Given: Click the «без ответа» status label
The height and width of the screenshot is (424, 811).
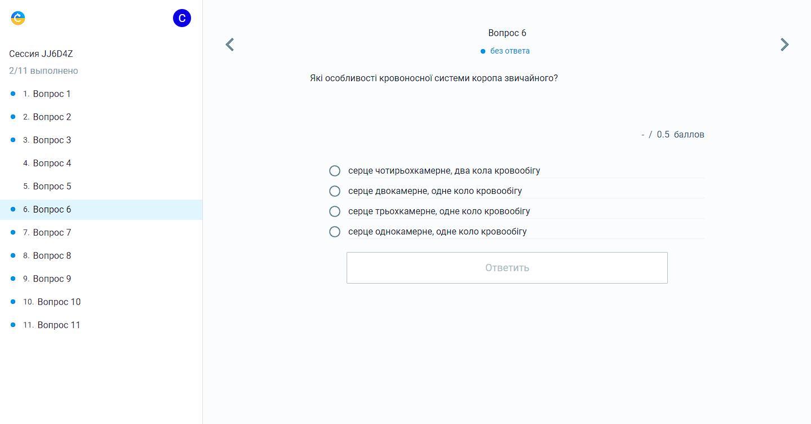Looking at the screenshot, I should pyautogui.click(x=509, y=51).
